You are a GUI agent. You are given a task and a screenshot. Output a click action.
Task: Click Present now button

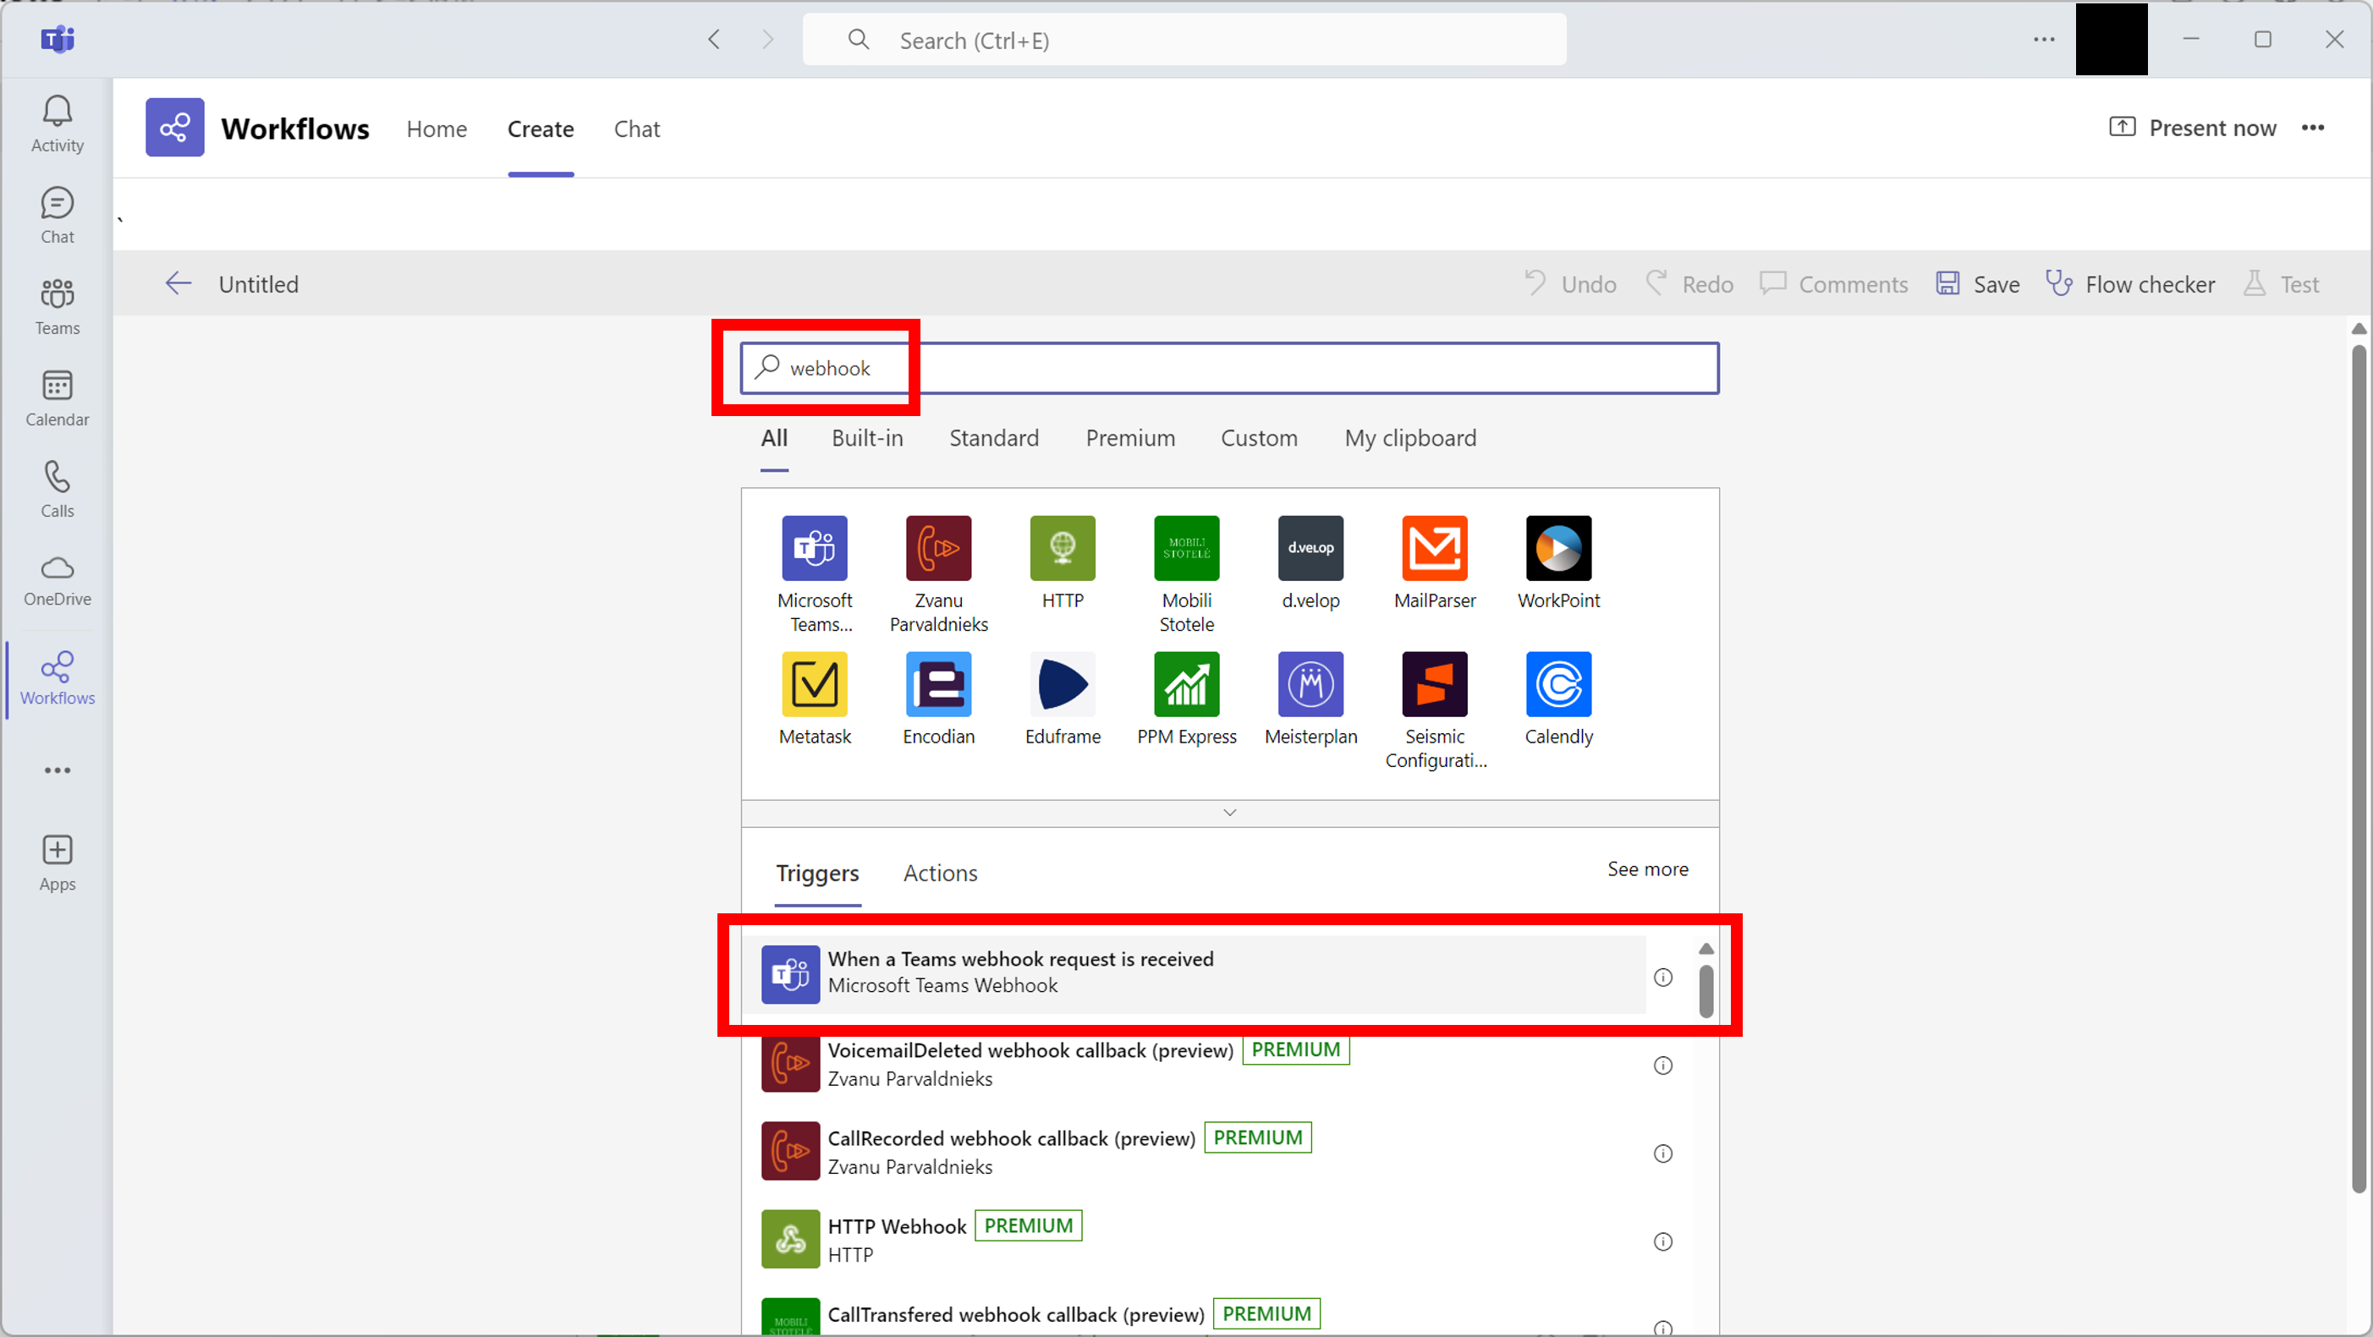pos(2193,128)
